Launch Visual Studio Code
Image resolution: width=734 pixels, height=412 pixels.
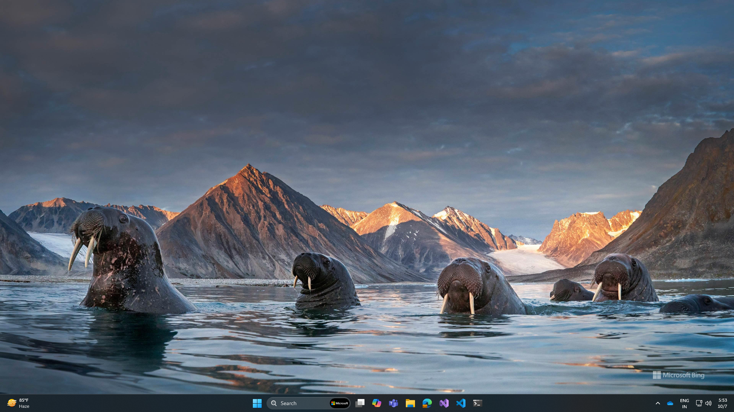pos(461,403)
